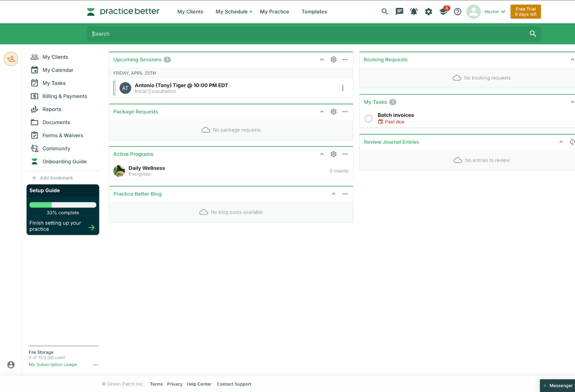
Task: Click the Practice Better logo
Action: pos(123,12)
